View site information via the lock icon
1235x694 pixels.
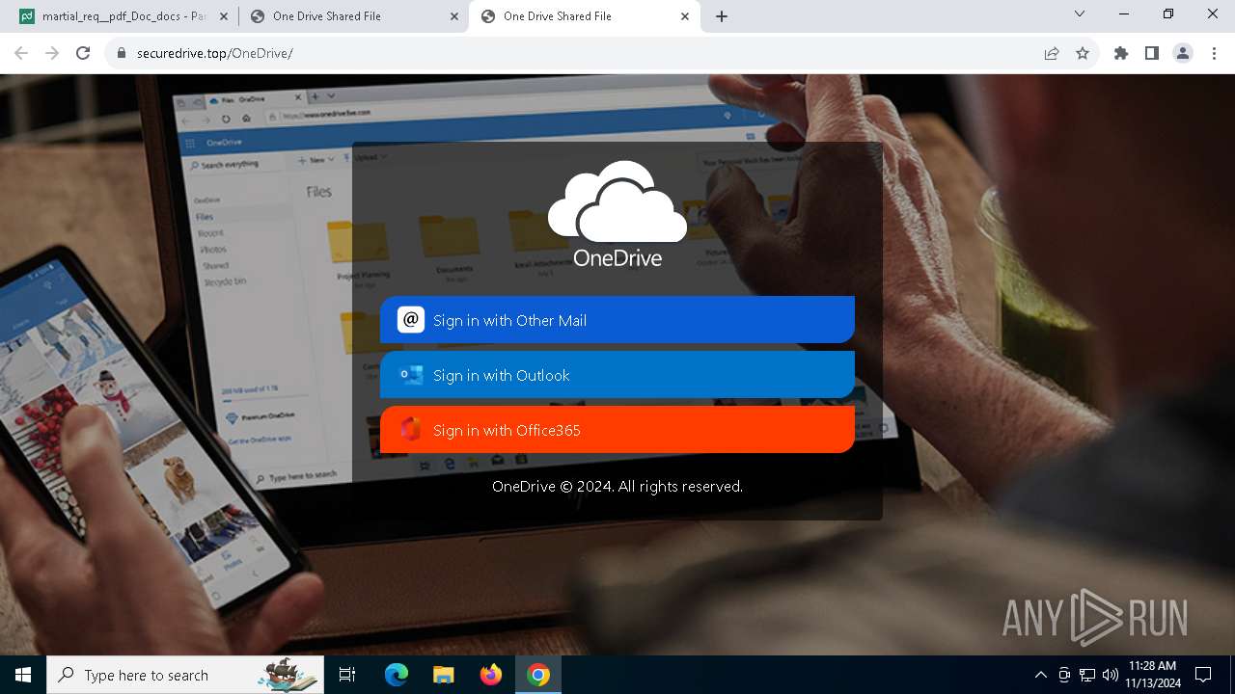point(121,53)
